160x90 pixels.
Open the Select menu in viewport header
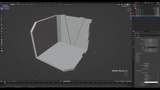[x=18, y=4]
